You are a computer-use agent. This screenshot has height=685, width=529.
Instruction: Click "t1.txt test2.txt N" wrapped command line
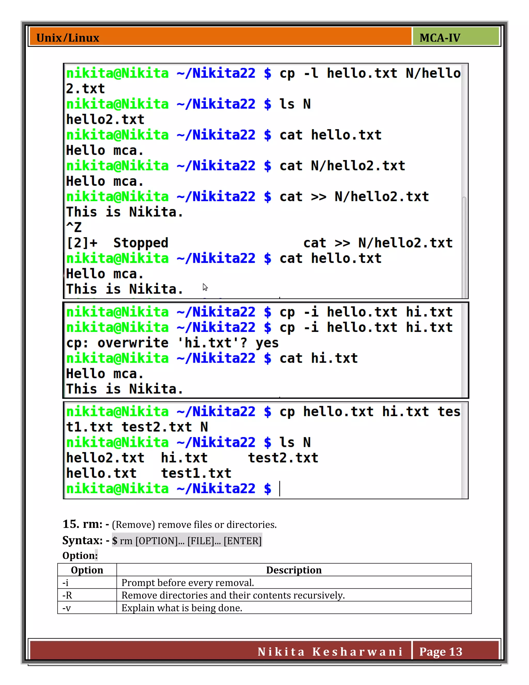click(x=137, y=427)
